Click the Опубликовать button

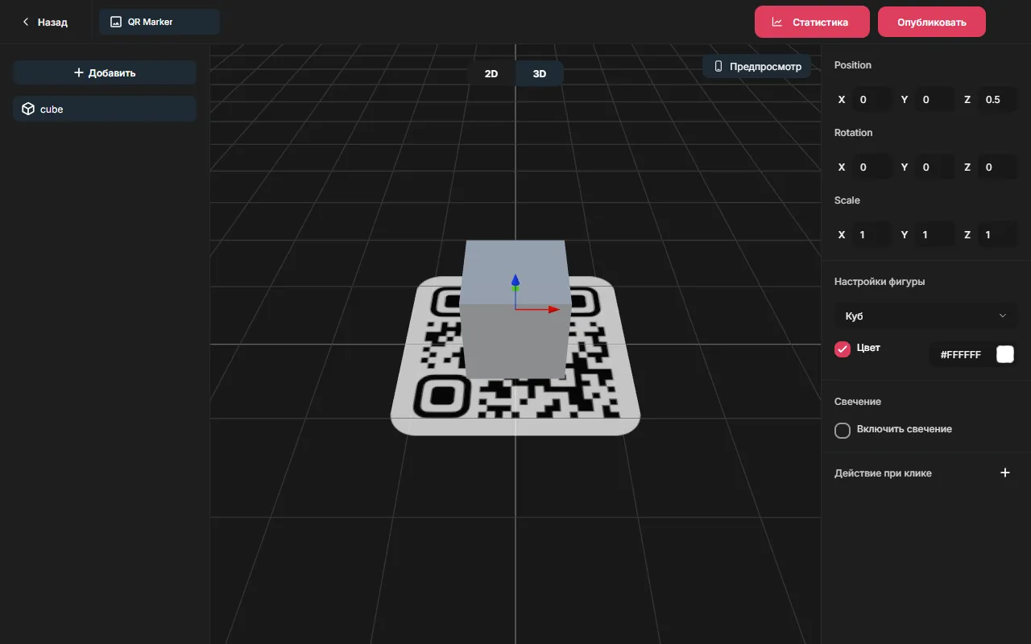tap(932, 22)
